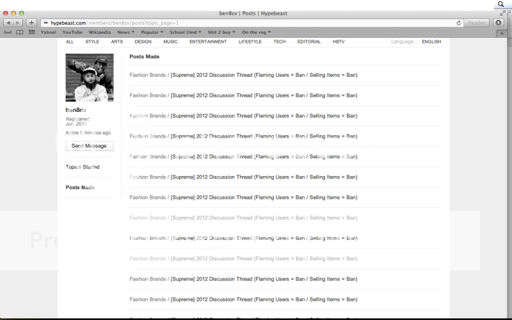Click the ben8cv username under the photo
Image resolution: width=512 pixels, height=320 pixels.
tap(76, 110)
